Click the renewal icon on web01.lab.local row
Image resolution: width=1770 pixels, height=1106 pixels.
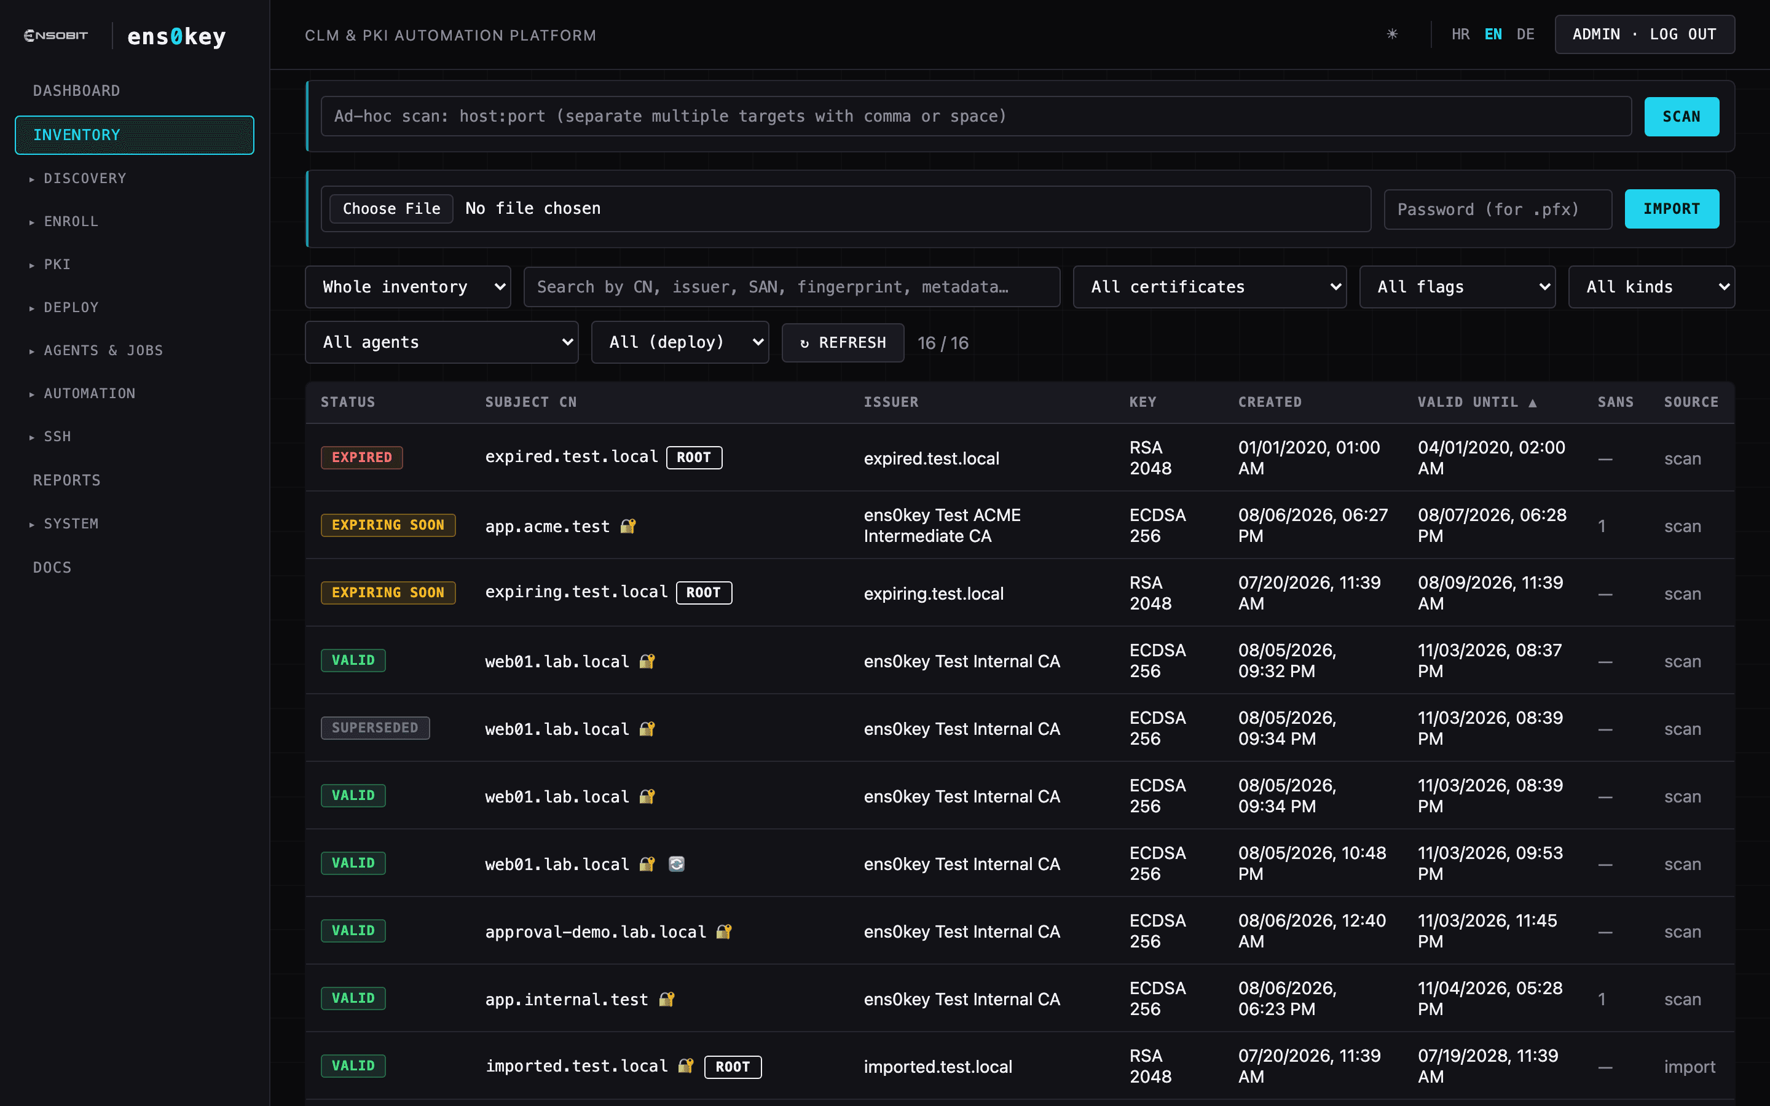pyautogui.click(x=677, y=864)
